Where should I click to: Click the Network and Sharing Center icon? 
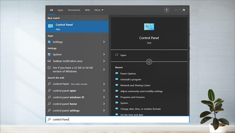[117, 85]
